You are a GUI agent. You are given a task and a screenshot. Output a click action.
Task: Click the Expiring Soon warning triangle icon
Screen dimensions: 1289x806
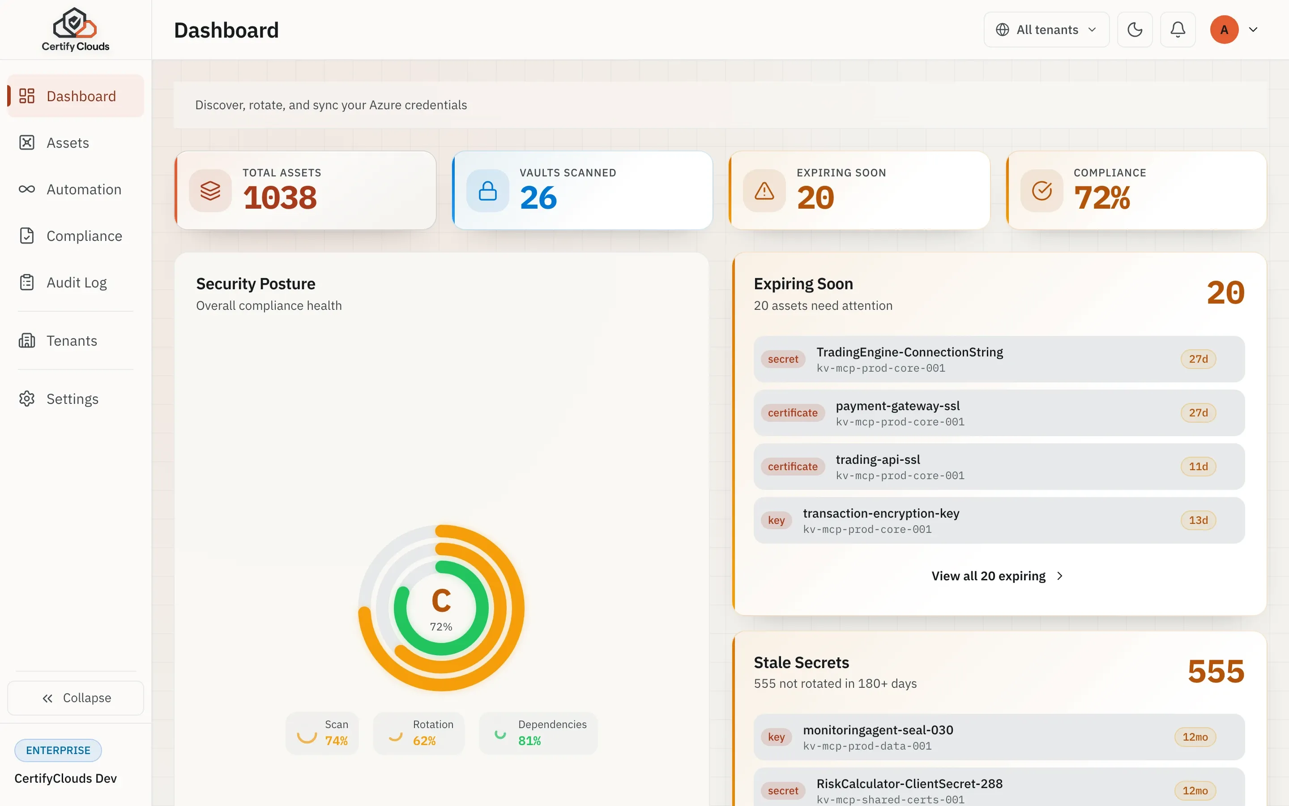point(764,190)
